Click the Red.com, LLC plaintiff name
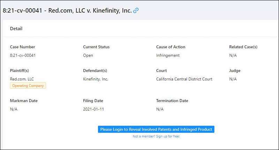This screenshot has width=279, height=150. [22, 79]
